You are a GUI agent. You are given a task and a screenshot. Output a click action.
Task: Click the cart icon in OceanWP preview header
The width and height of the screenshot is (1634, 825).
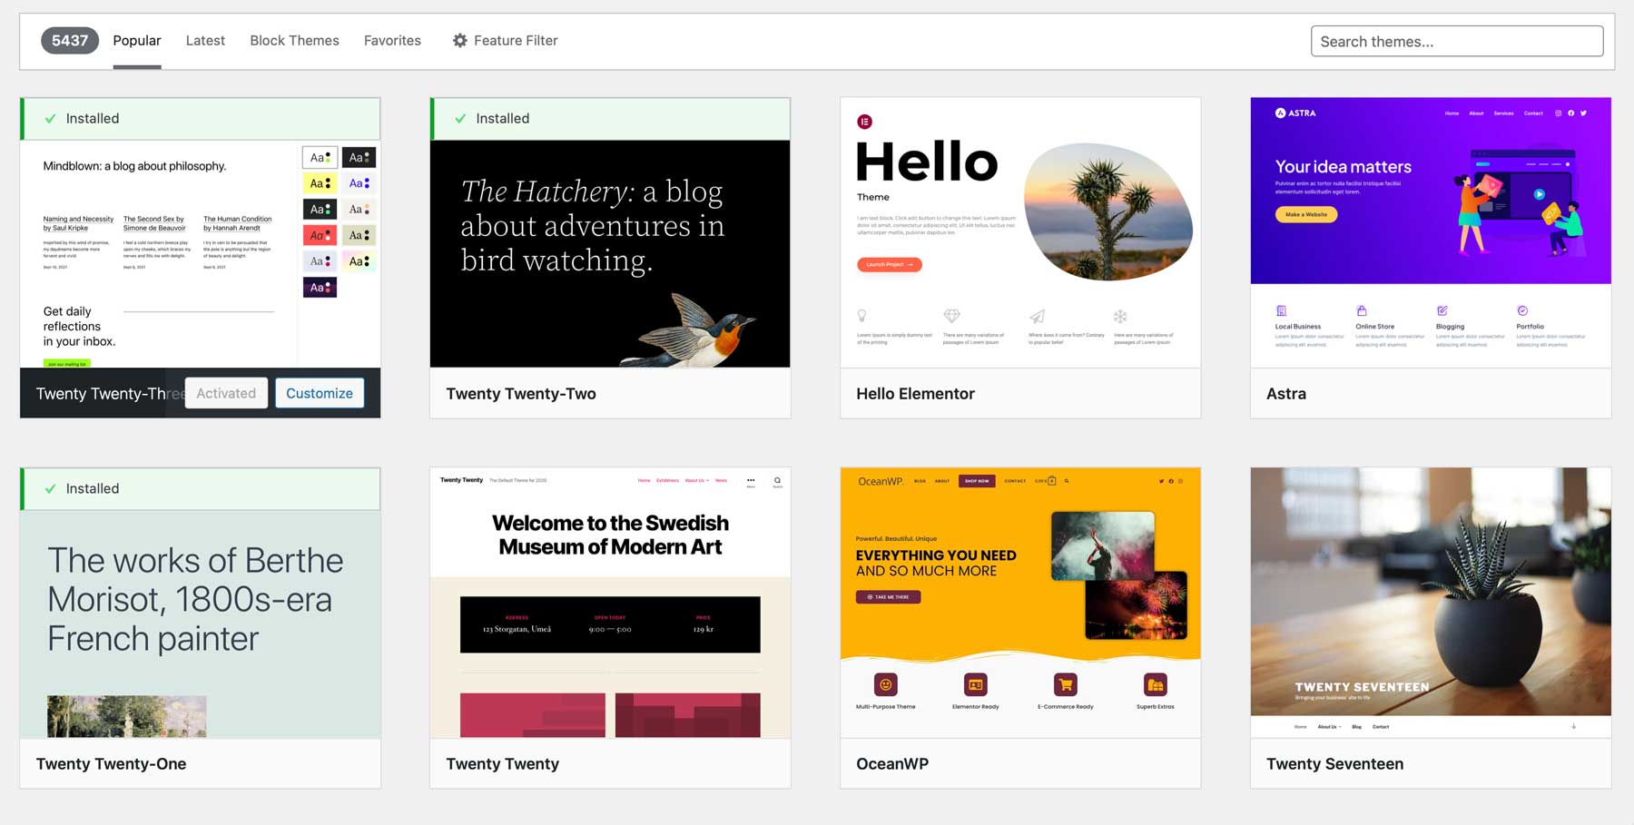pos(1051,481)
